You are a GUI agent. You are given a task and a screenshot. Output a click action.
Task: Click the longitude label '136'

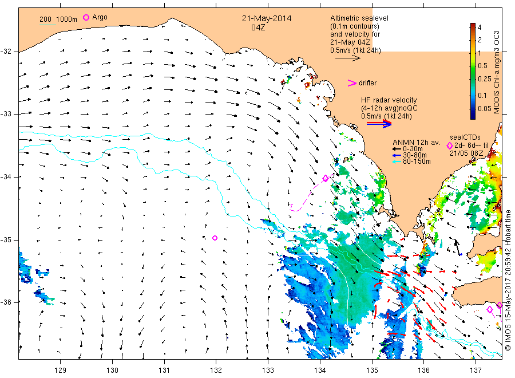(x=423, y=371)
